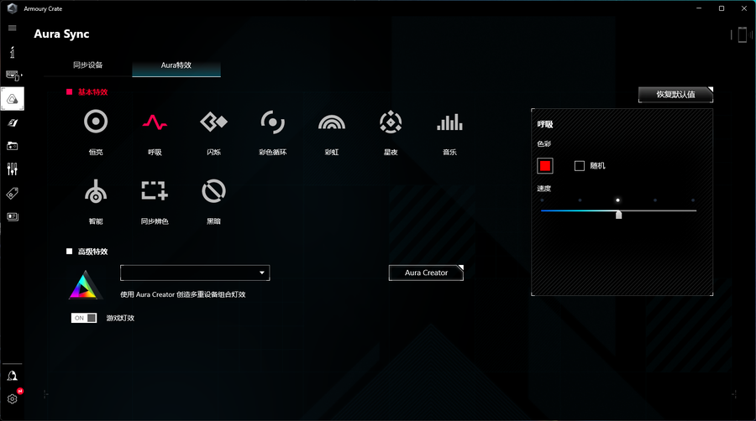Select the 同步辨色 adaptive color effect
This screenshot has width=756, height=421.
pos(154,191)
